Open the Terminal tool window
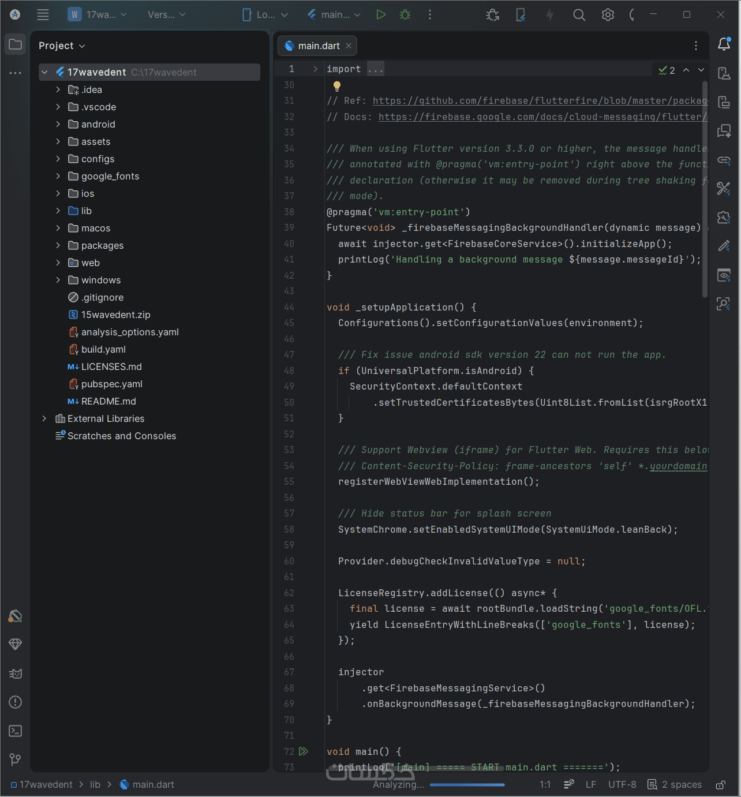Screen dimensions: 741x797 click(x=16, y=731)
